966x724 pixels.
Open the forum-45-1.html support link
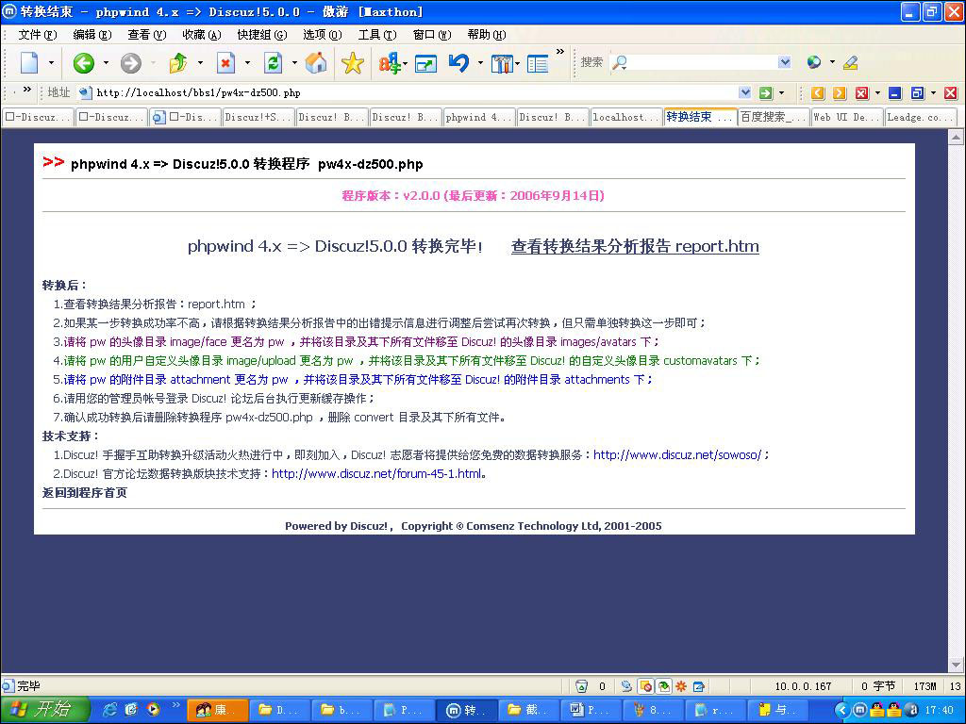pyautogui.click(x=376, y=474)
